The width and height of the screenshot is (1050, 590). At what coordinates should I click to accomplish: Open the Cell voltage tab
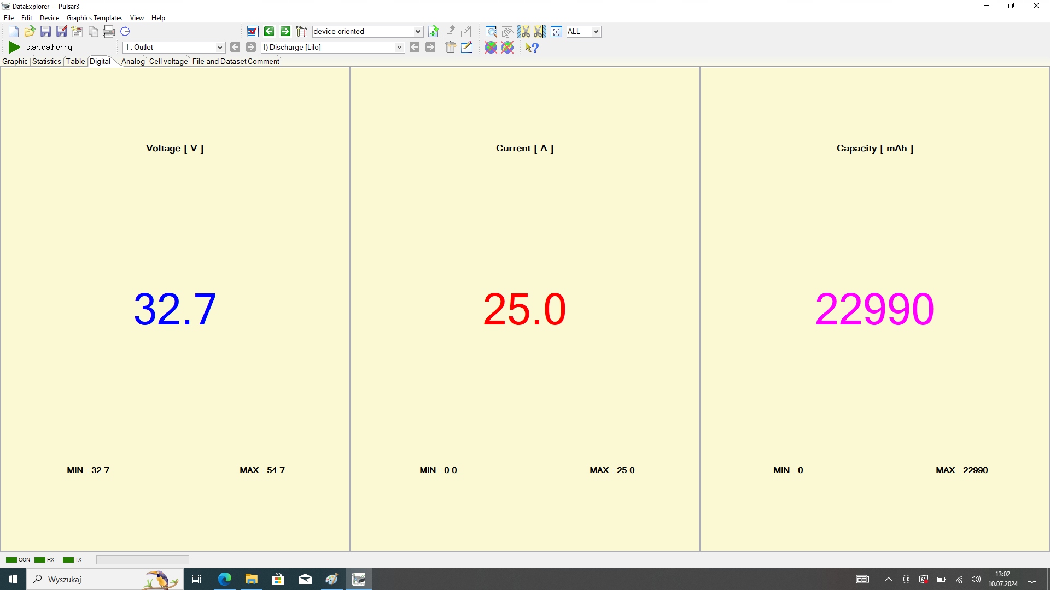tap(168, 61)
